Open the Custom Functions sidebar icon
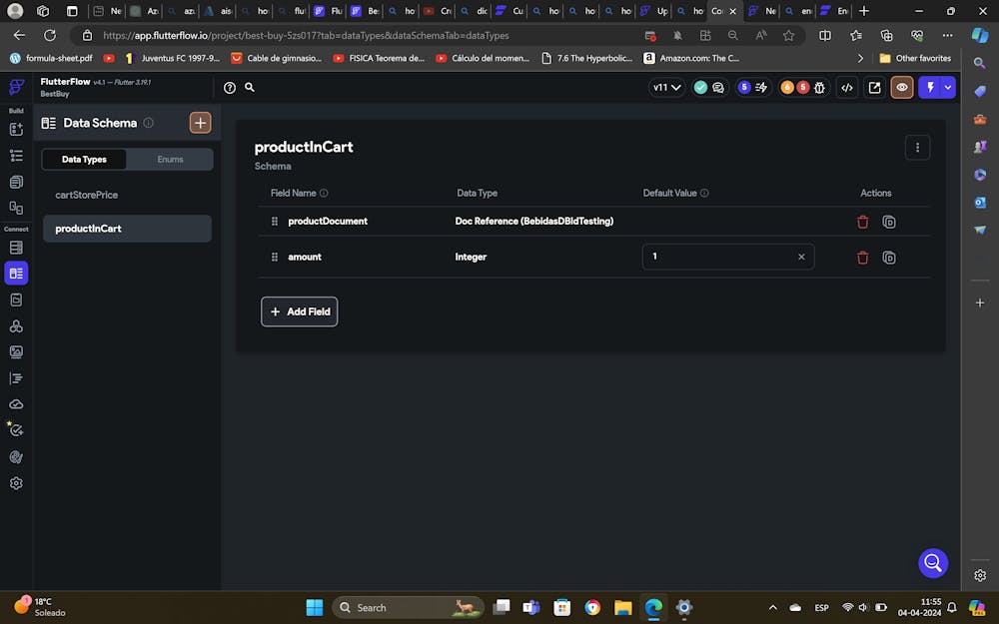This screenshot has width=999, height=624. click(16, 326)
